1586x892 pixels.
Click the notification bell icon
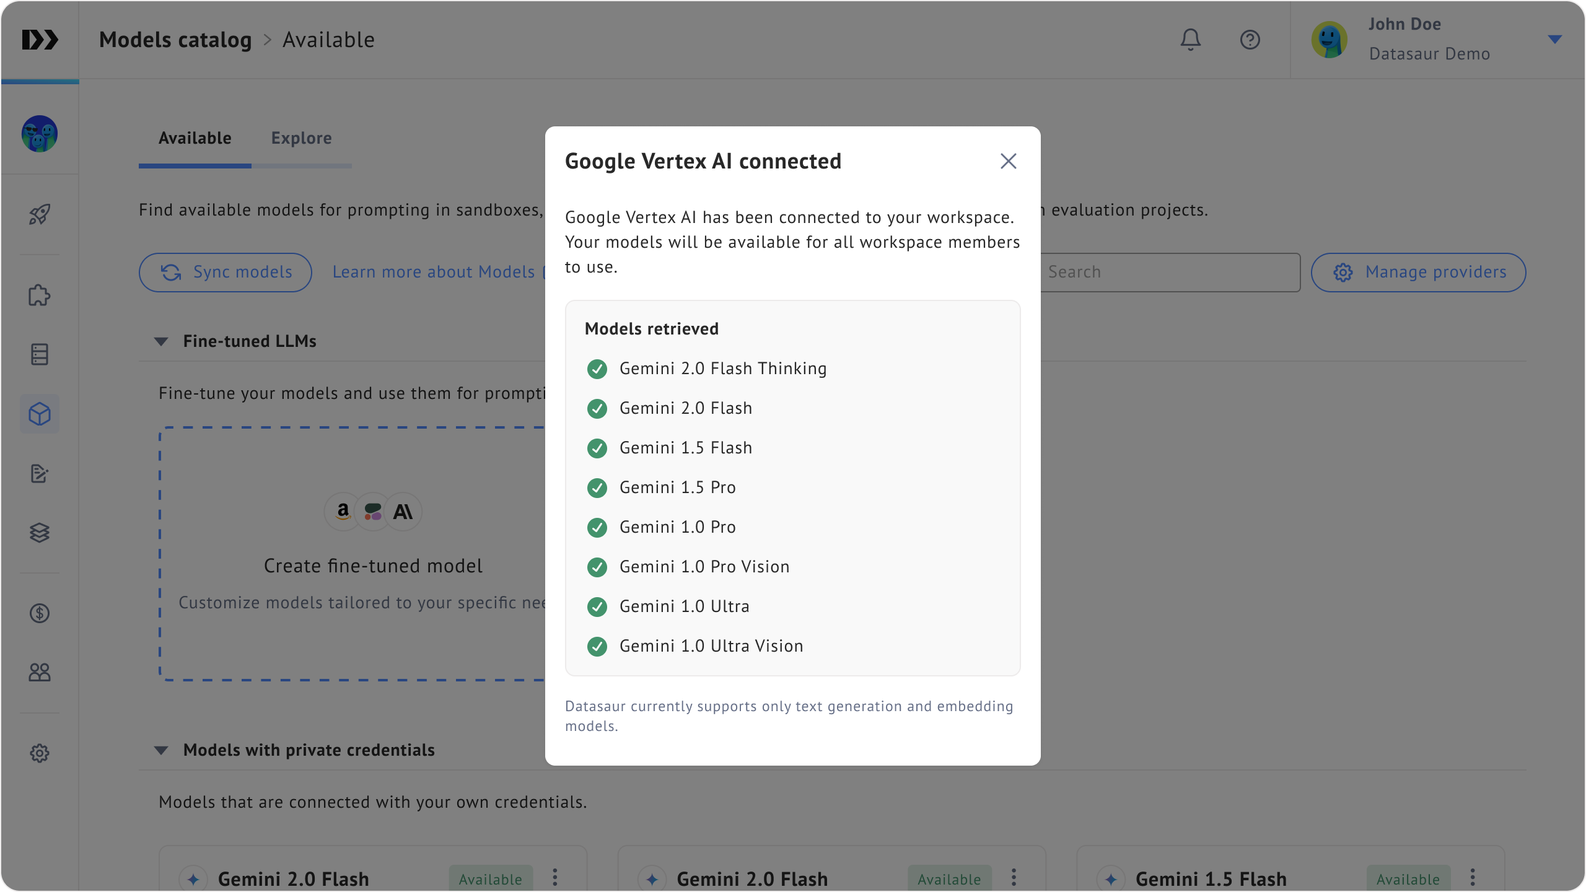pyautogui.click(x=1190, y=40)
